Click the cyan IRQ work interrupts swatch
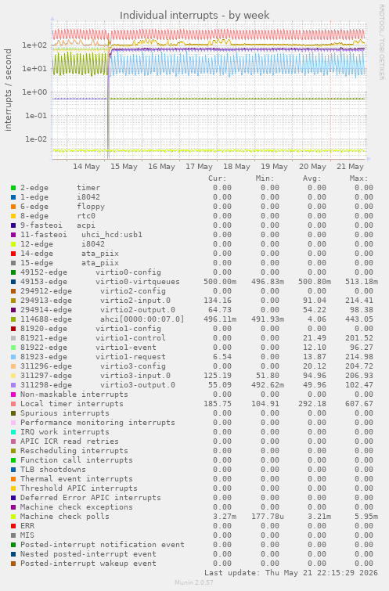The width and height of the screenshot is (389, 591). [13, 432]
